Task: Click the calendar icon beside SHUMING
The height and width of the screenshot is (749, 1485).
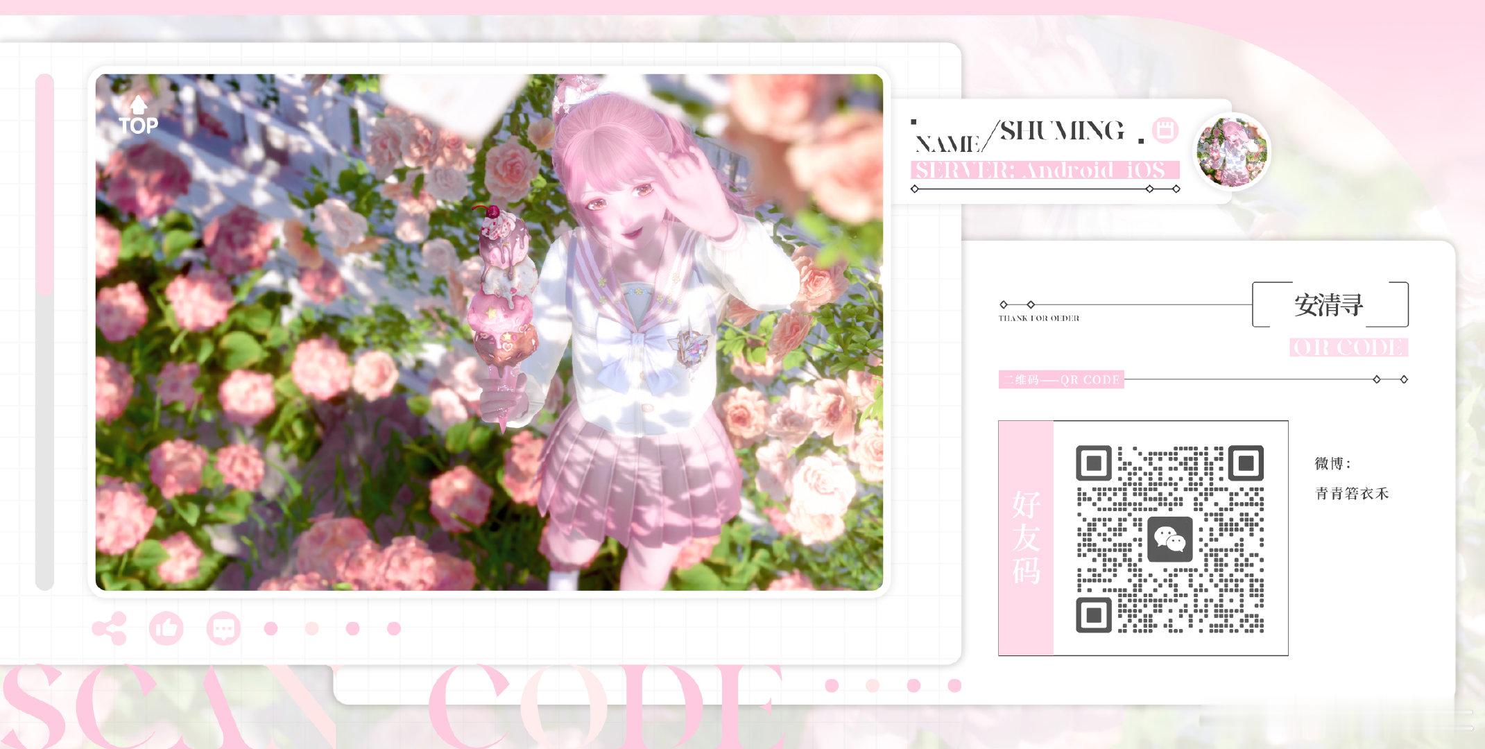Action: click(1165, 130)
